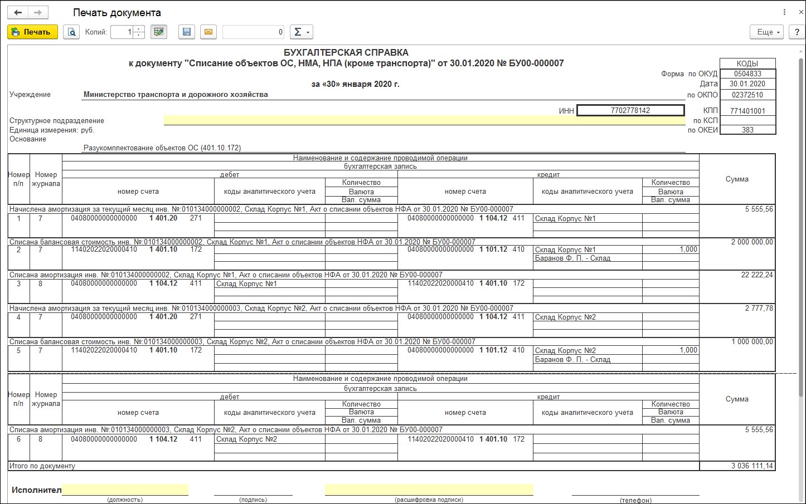Focus the Копий number field

(x=123, y=32)
